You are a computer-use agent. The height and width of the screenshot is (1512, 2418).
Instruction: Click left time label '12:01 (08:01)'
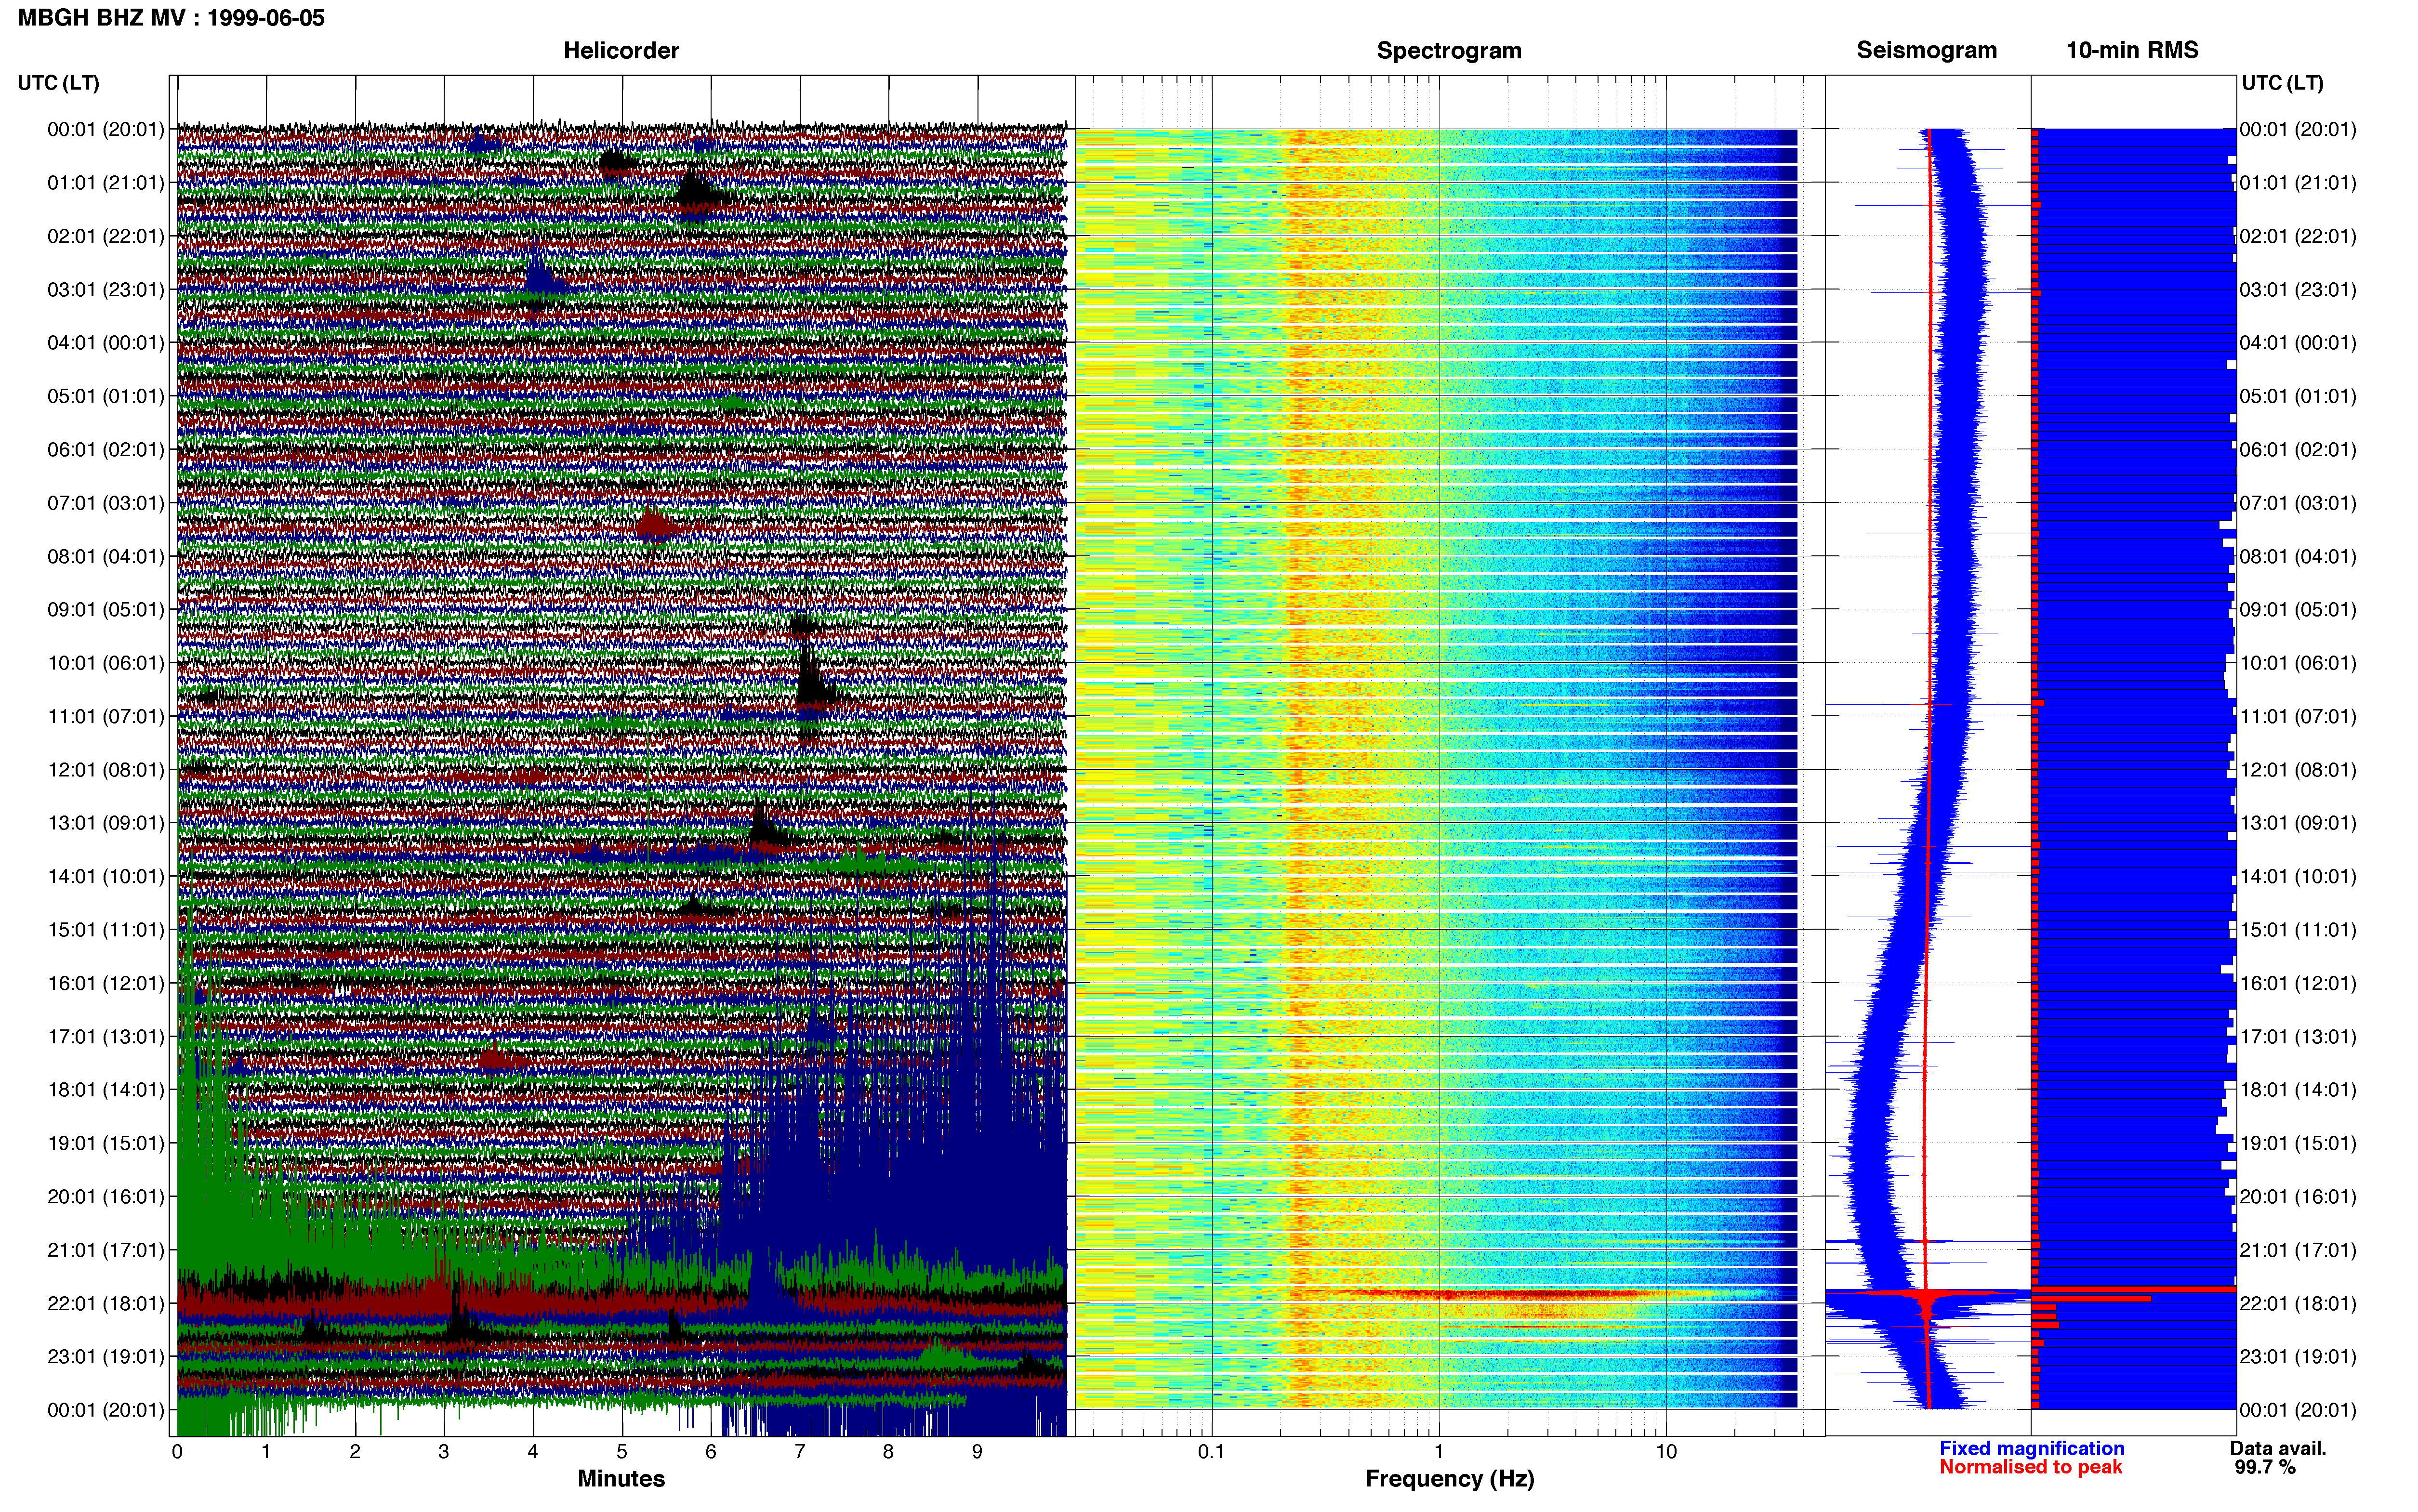click(x=106, y=769)
